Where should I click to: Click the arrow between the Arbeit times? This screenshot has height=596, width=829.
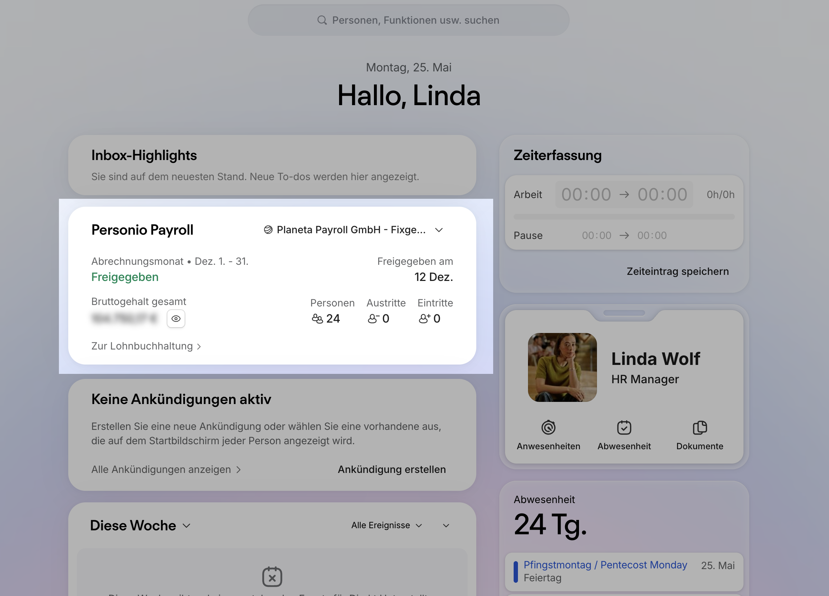[x=624, y=194]
